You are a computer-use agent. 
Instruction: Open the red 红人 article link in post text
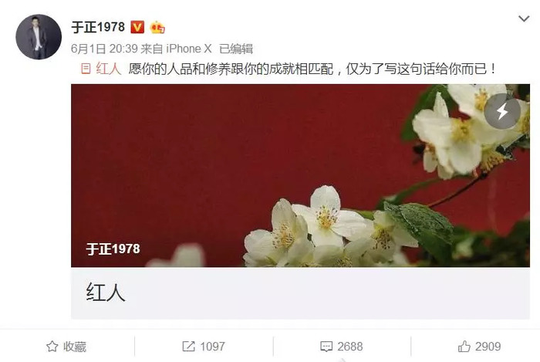(109, 69)
